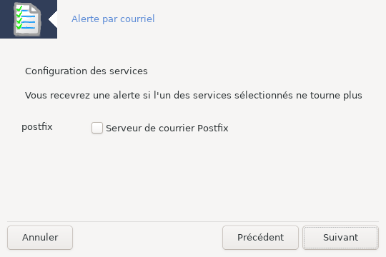
Task: Click the checklist wizard icon
Action: [27, 19]
